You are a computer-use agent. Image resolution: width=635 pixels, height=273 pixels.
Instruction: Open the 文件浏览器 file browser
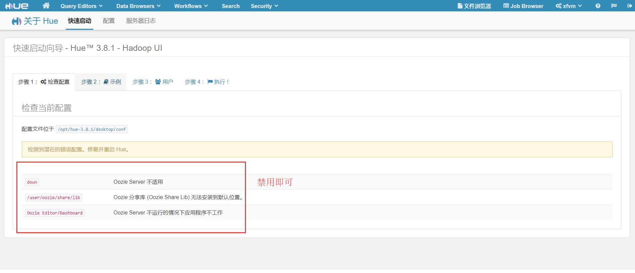pos(474,6)
